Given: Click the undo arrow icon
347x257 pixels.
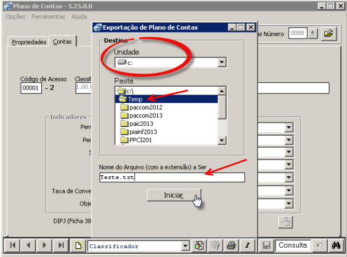Looking at the screenshot, I should (x=320, y=245).
